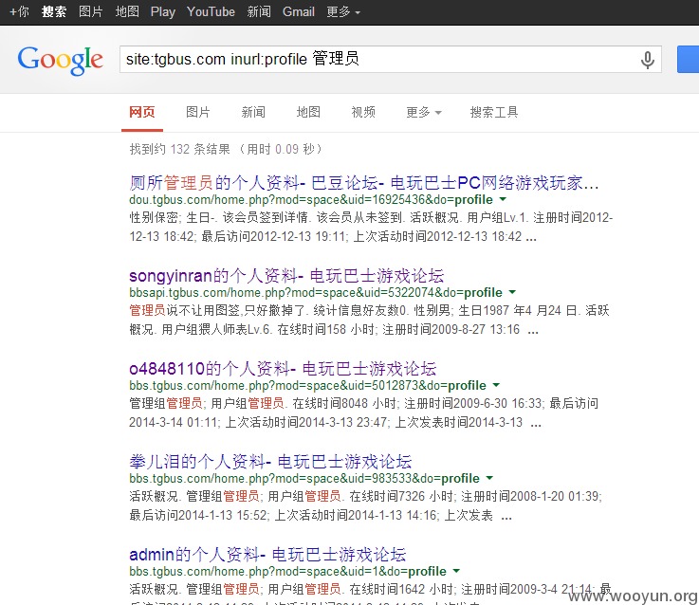Image resolution: width=699 pixels, height=605 pixels.
Task: Switch to the 地图 results tab
Action: point(308,112)
